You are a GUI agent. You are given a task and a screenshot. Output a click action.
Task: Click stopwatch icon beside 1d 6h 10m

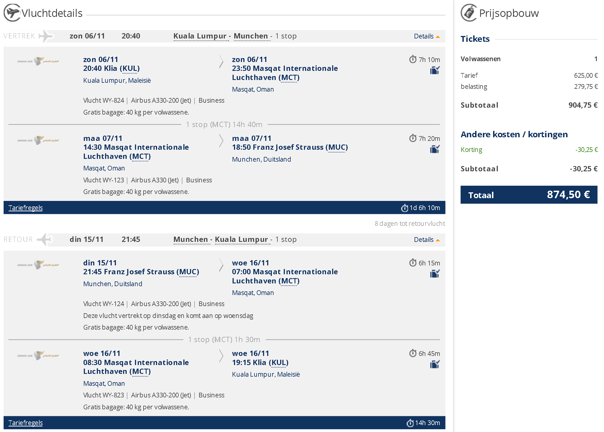click(x=405, y=208)
